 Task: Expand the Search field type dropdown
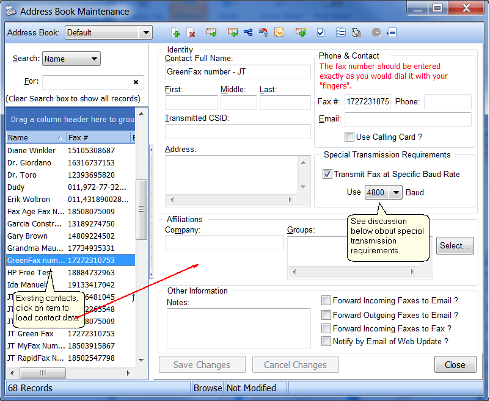coord(94,59)
